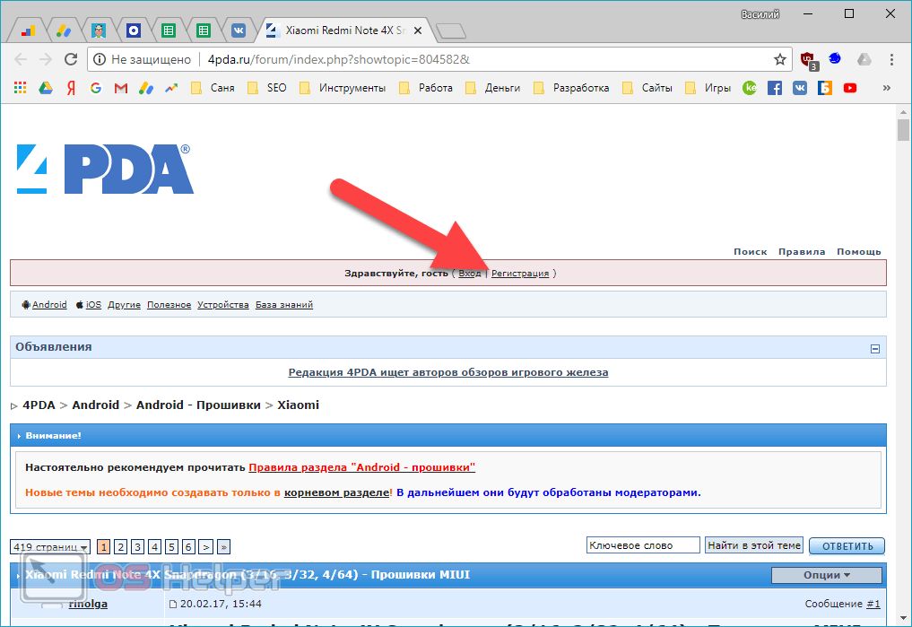Open the 'Разработка' bookmarks folder
912x627 pixels.
point(571,88)
